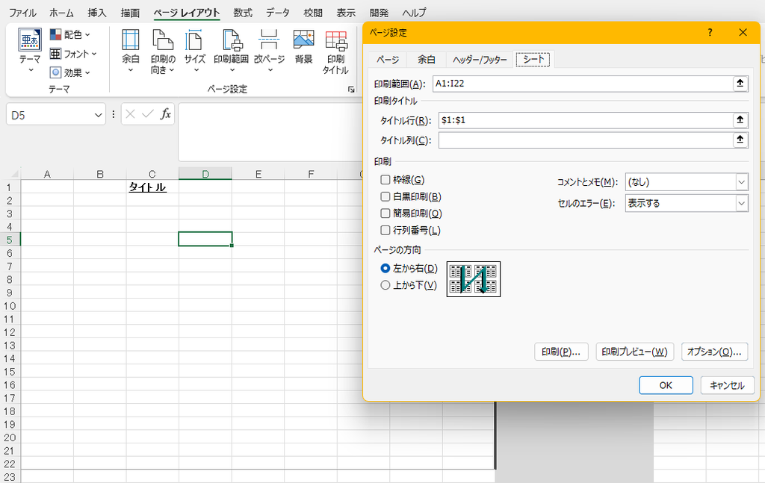Enable the 簡易印刷(Q) draft checkbox

[385, 213]
